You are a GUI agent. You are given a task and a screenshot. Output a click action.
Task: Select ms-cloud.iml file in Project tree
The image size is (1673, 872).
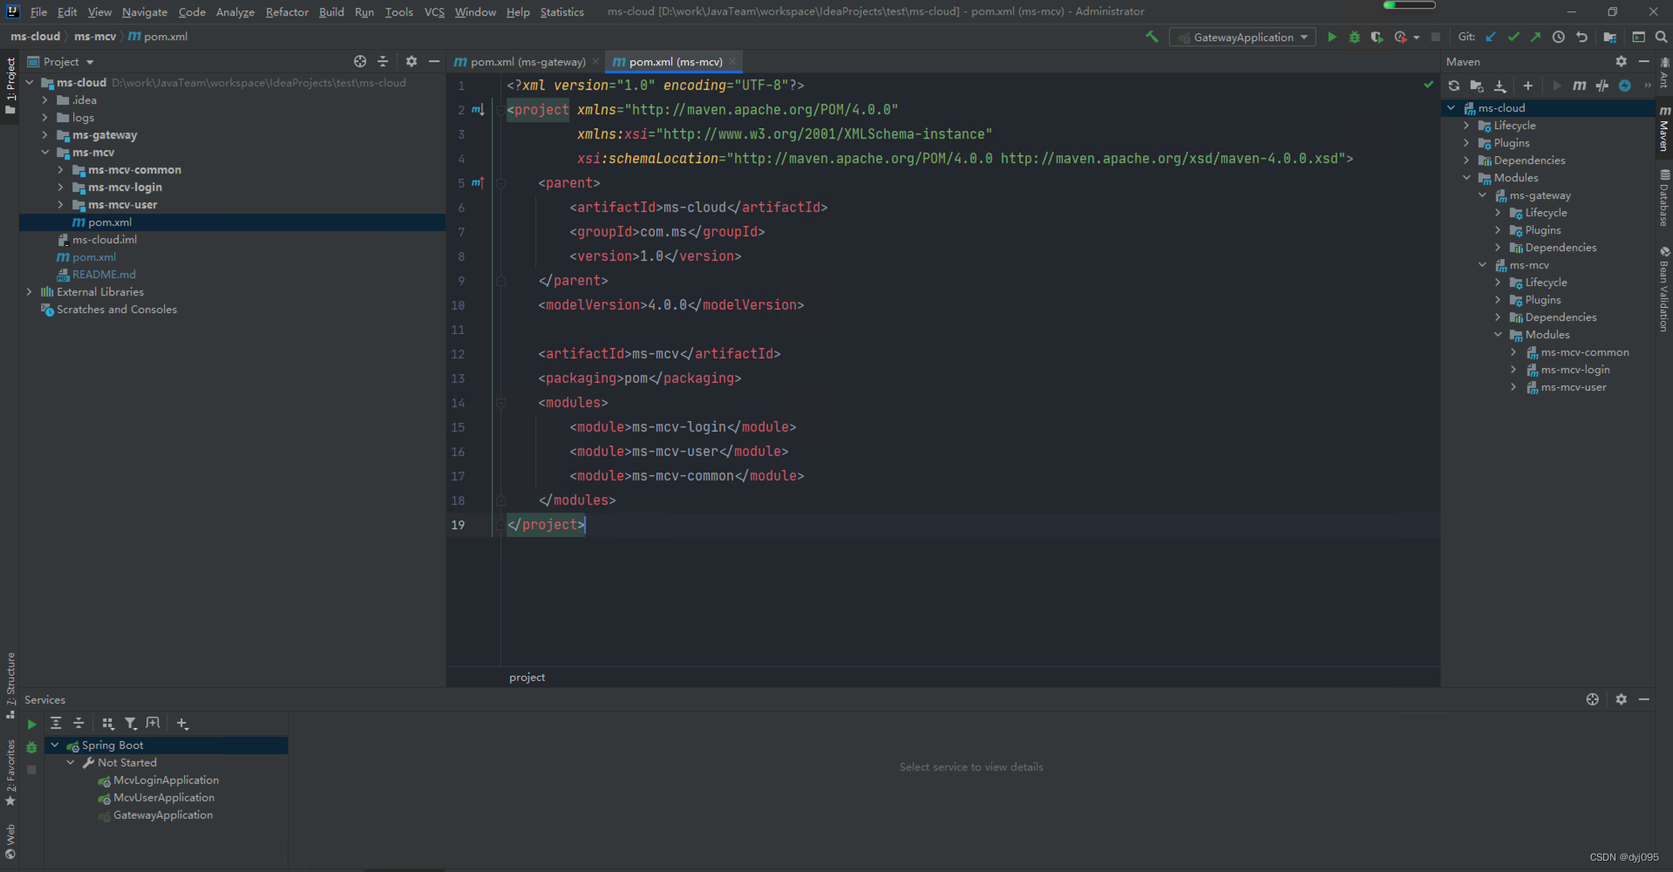point(105,240)
